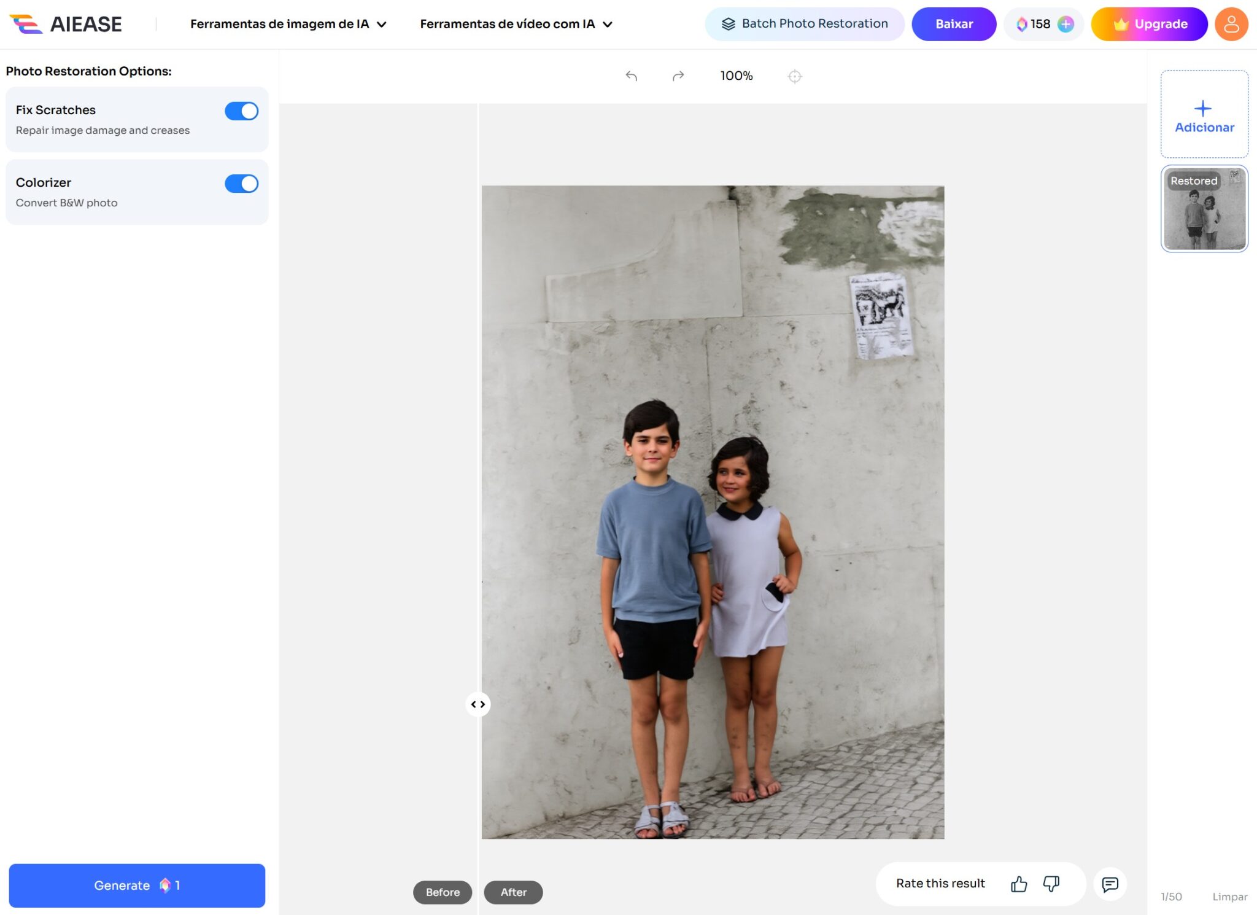Image resolution: width=1257 pixels, height=915 pixels.
Task: Open the user profile avatar
Action: [x=1231, y=25]
